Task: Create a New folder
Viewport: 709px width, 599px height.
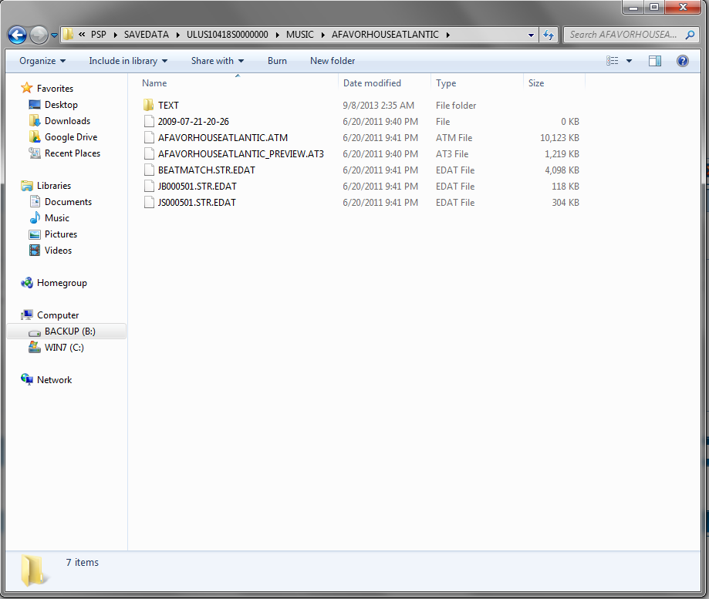Action: (x=333, y=61)
